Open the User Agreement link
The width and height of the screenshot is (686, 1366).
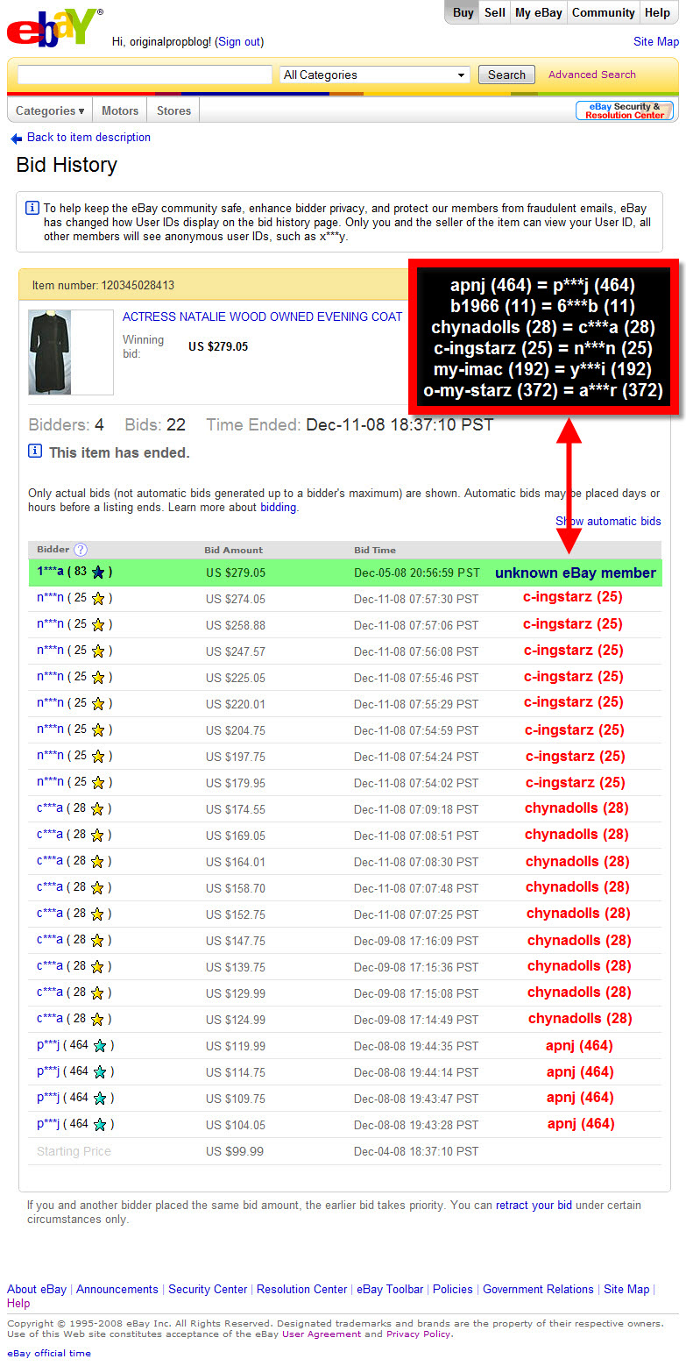pos(322,1334)
